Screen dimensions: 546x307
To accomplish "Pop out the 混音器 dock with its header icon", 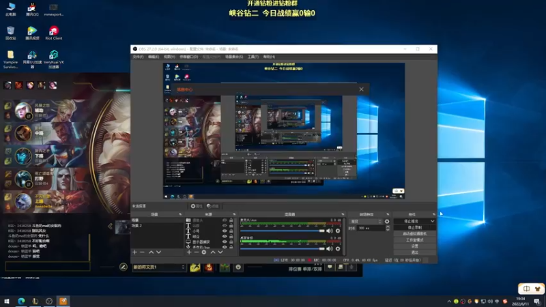I will click(x=343, y=214).
